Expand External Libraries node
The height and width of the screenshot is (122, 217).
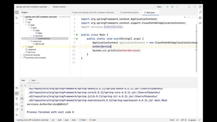(21, 55)
